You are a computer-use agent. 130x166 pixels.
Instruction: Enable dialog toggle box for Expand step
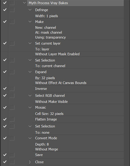click(x=12, y=72)
